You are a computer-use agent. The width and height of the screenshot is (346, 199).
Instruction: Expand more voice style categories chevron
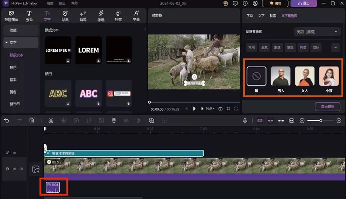[x=335, y=47]
